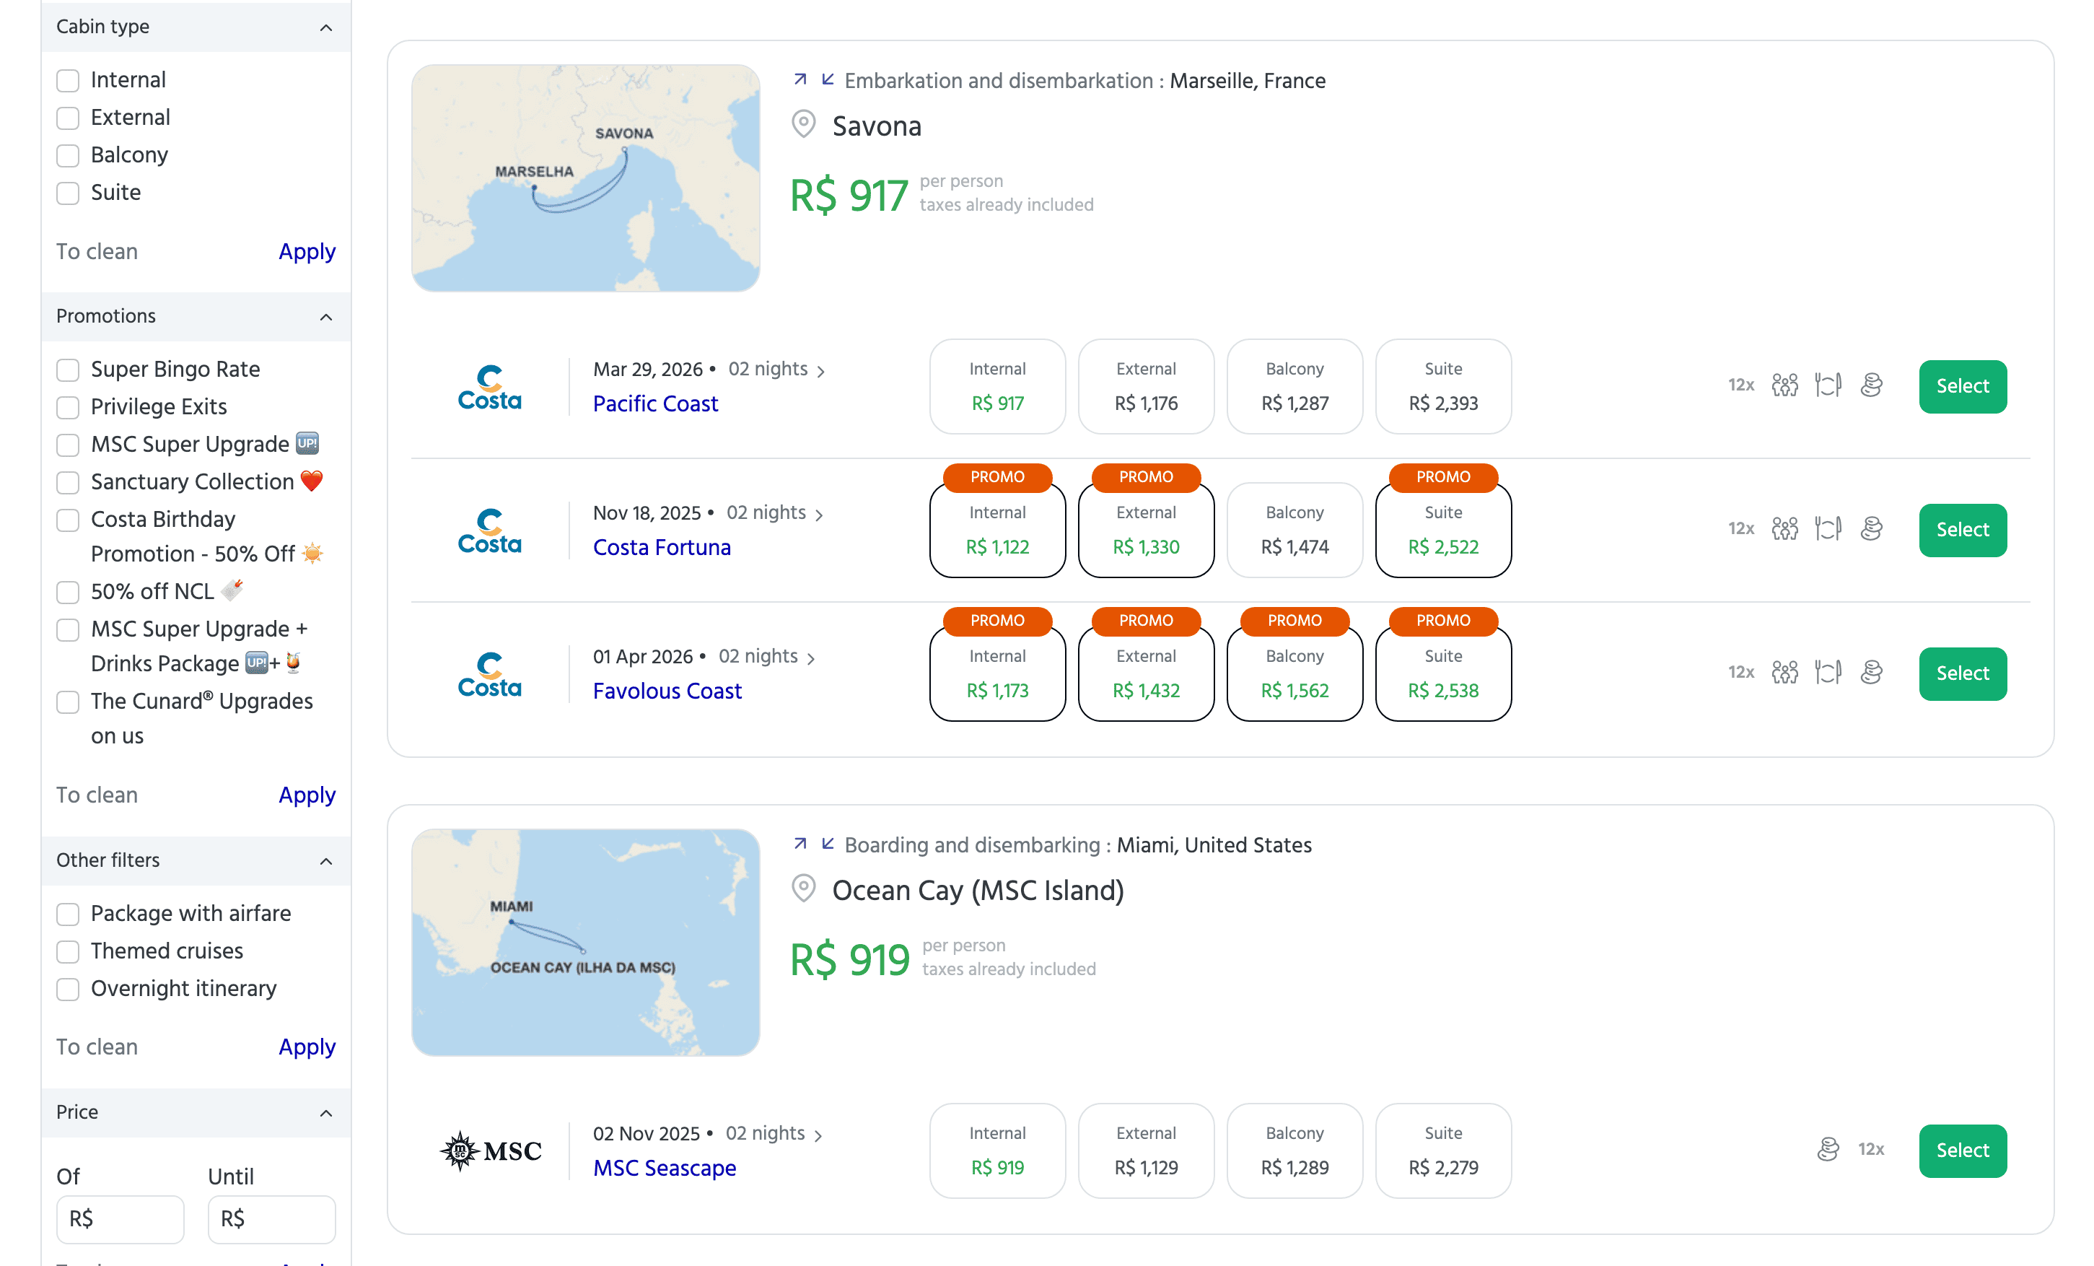Choose Balcony promo price on Favolous Coast
This screenshot has width=2094, height=1266.
tap(1294, 674)
